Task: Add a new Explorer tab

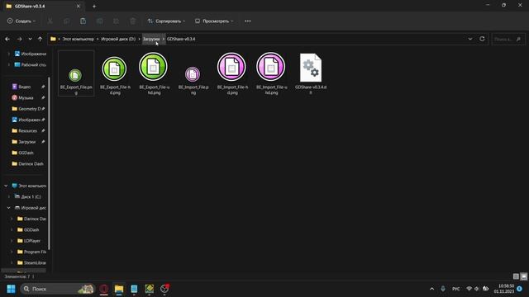Action: click(x=94, y=6)
